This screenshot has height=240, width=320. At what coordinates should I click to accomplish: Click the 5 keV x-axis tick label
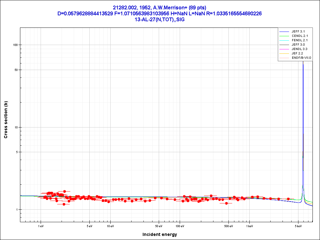point(298,226)
